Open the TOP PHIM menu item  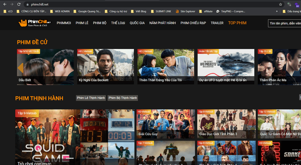(x=237, y=23)
